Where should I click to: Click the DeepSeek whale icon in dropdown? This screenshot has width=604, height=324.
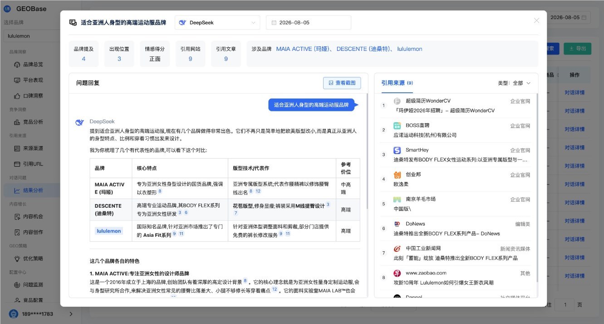(182, 22)
